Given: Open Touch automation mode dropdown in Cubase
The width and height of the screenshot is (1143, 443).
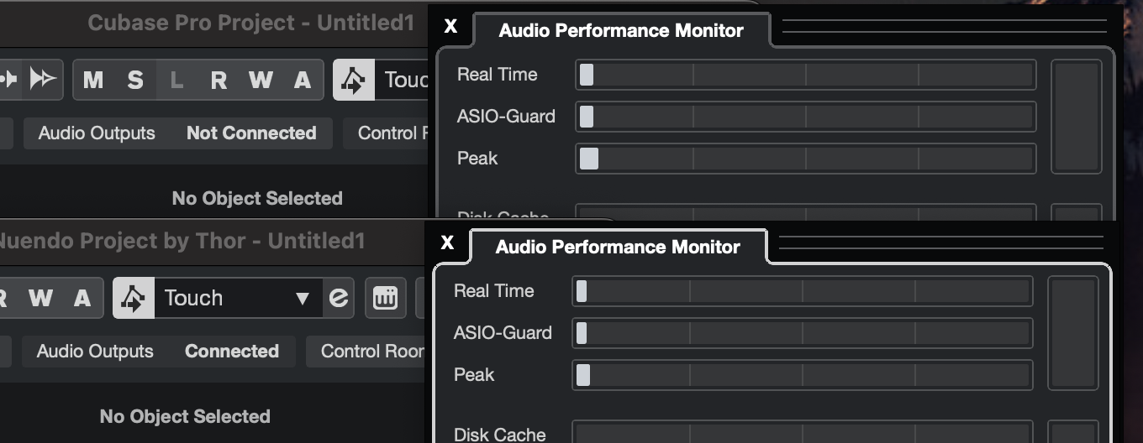Looking at the screenshot, I should pyautogui.click(x=405, y=81).
